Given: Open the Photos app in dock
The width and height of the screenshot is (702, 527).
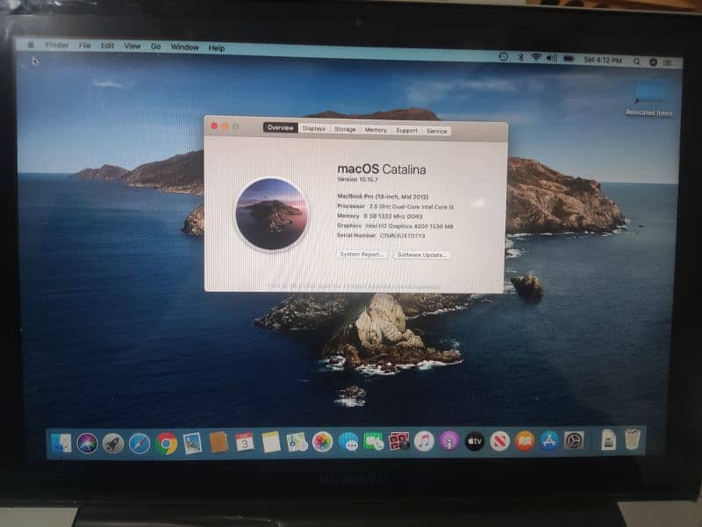Looking at the screenshot, I should click(322, 442).
